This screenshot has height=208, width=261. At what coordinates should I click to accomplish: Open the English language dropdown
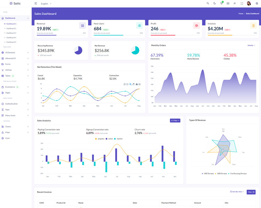46,4
